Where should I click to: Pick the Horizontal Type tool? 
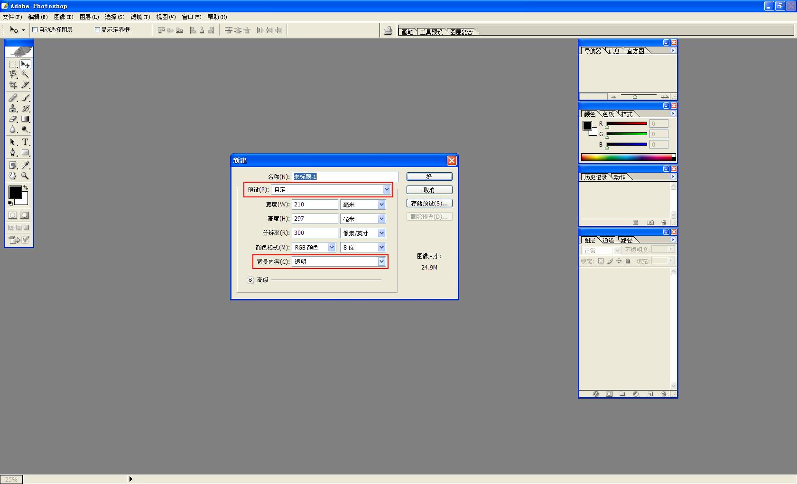[x=25, y=142]
